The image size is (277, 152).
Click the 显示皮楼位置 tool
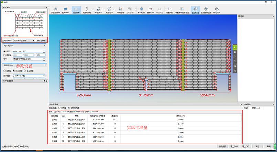[x=206, y=10]
